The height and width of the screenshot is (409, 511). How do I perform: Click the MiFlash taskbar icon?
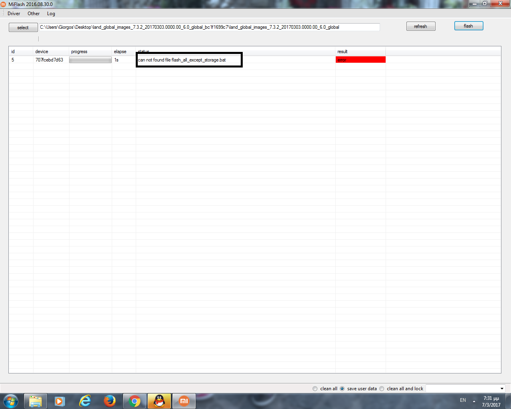click(184, 401)
